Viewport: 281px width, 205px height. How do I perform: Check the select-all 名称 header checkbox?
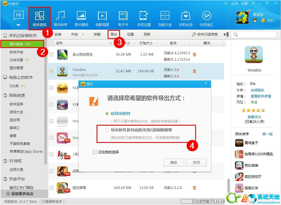pos(52,43)
